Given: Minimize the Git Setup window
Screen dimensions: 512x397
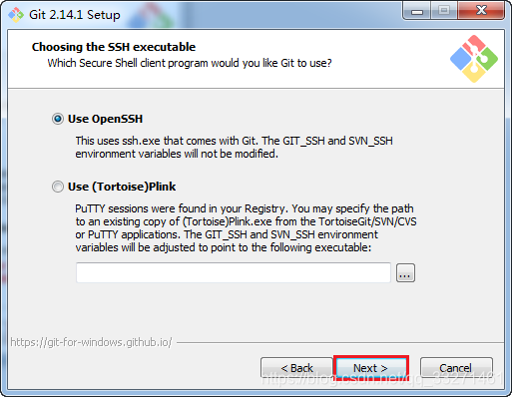Looking at the screenshot, I should (416, 11).
